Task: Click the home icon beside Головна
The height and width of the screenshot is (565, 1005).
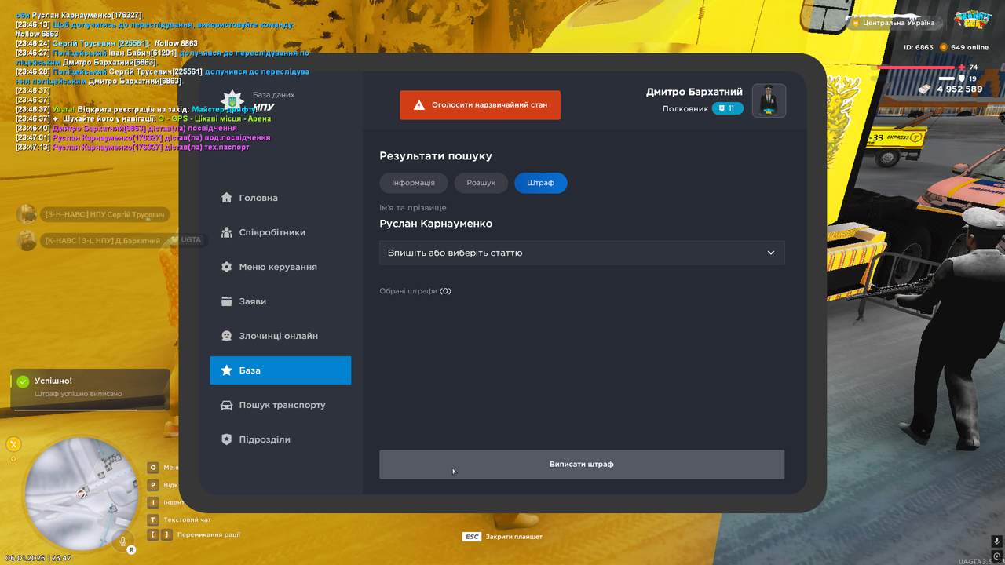Action: click(226, 198)
